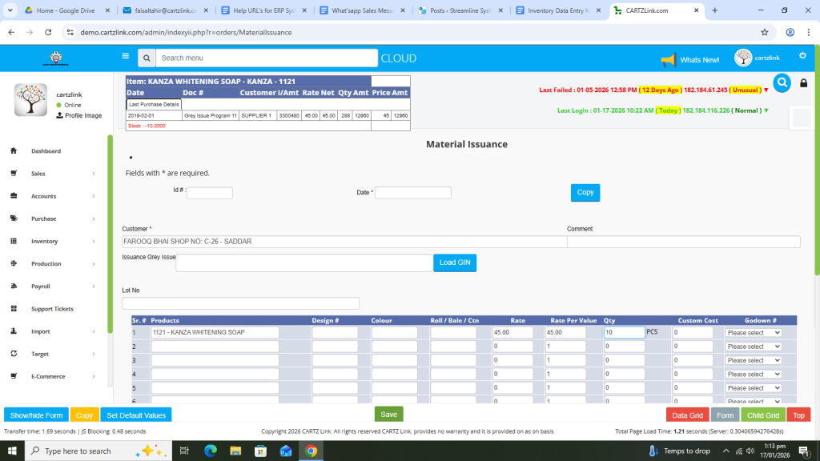Click the Load GIN button
The image size is (820, 461).
(455, 263)
